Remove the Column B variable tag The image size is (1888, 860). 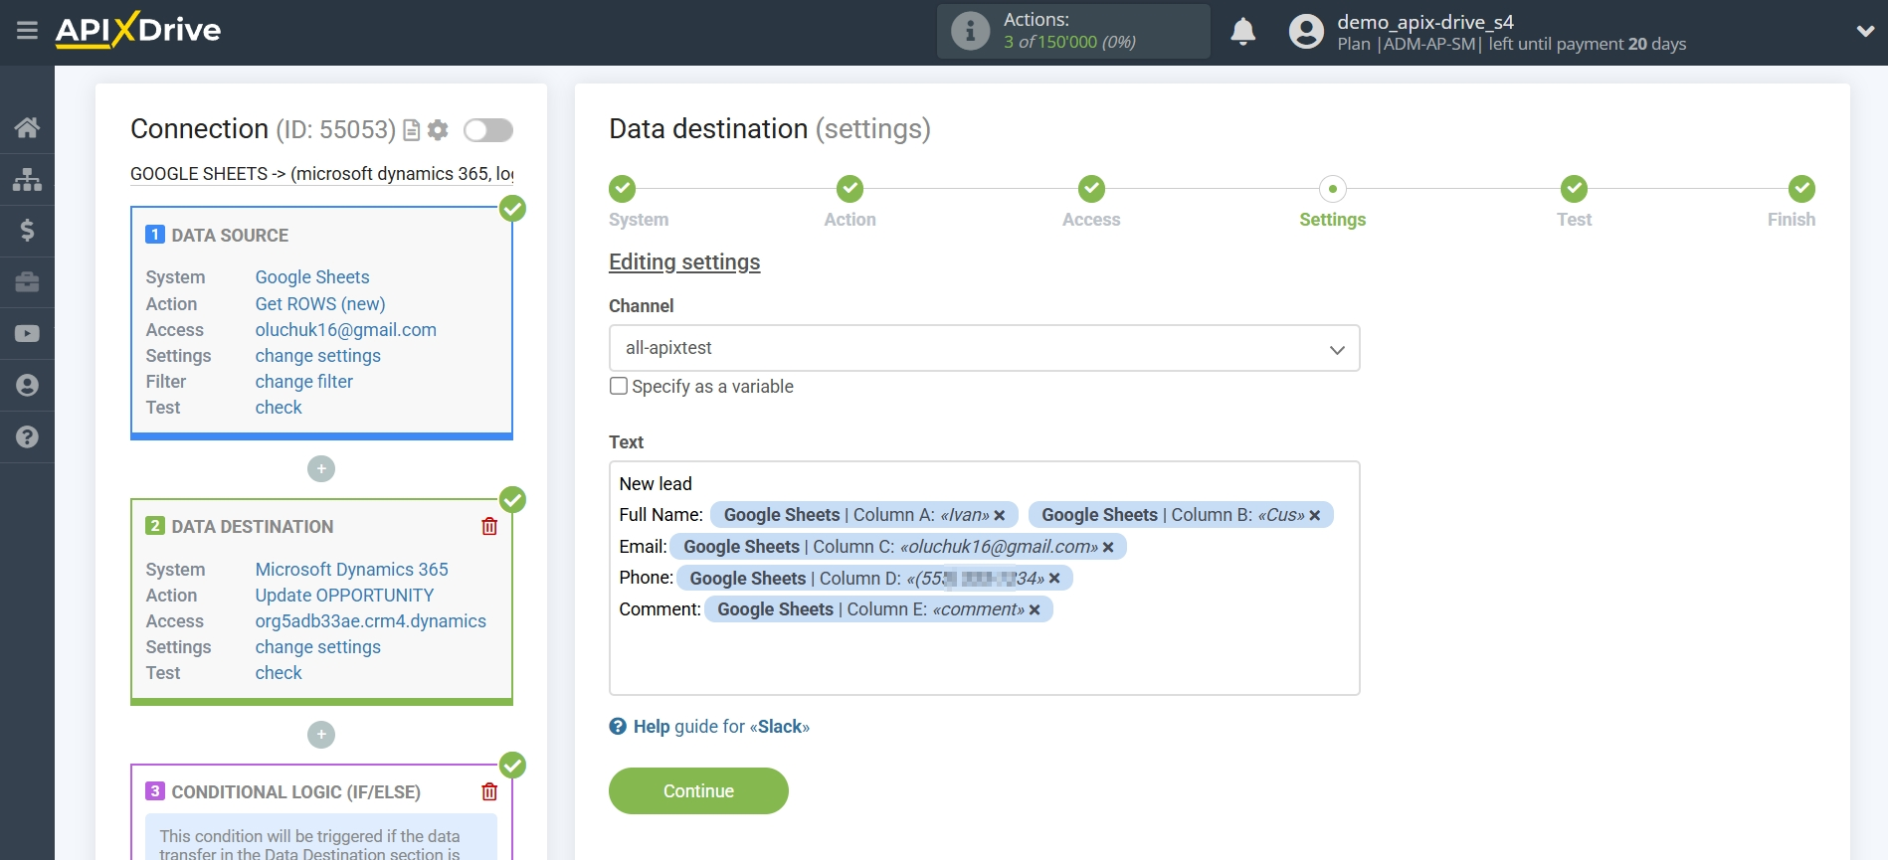(x=1315, y=515)
